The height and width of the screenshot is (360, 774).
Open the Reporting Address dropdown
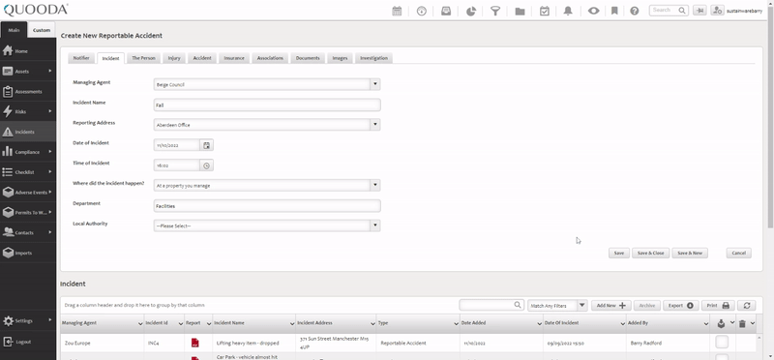375,125
